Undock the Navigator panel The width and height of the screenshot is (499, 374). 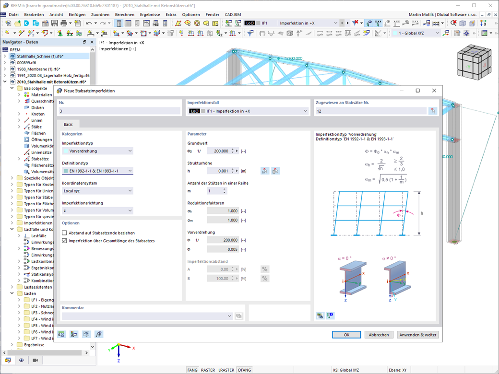click(x=84, y=42)
